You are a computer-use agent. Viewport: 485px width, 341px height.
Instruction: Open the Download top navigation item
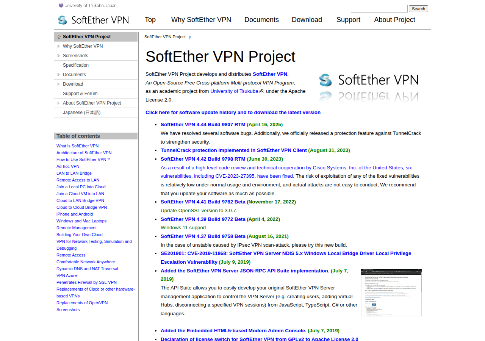[x=307, y=20]
